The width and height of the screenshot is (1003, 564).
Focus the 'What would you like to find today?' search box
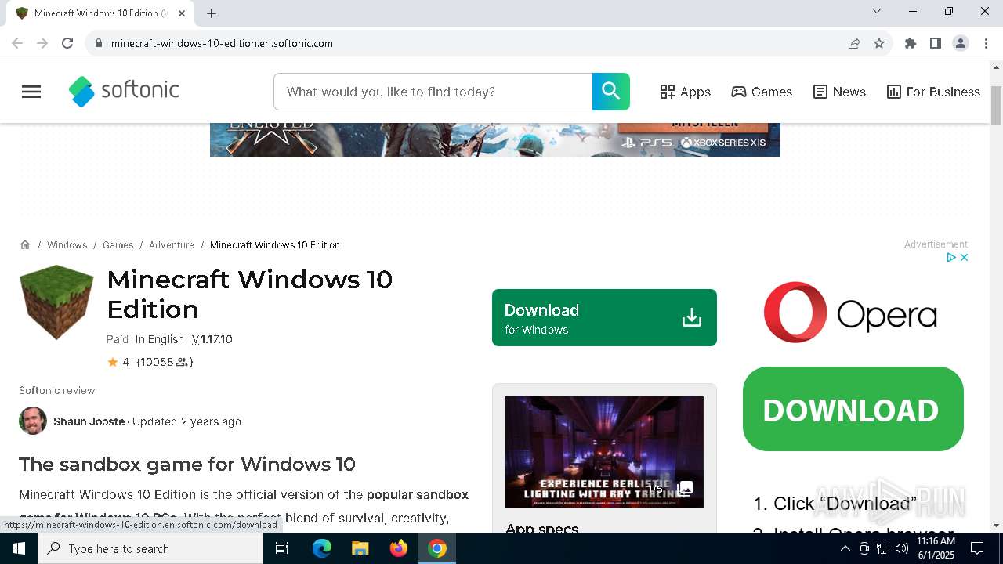point(433,92)
